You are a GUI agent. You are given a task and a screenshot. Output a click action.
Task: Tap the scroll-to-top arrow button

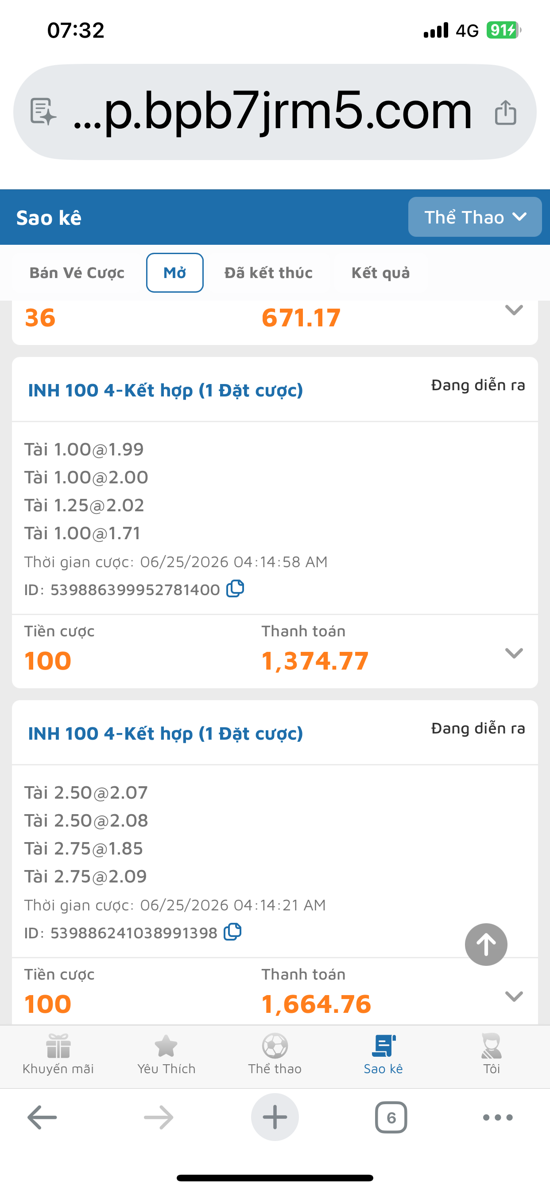coord(486,944)
